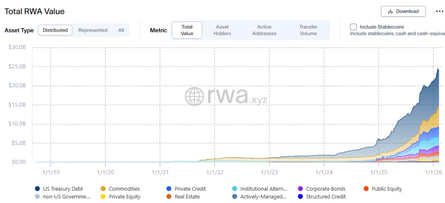Click the Public Equity legend dot
Screen dimensions: 445x203
tap(366, 188)
